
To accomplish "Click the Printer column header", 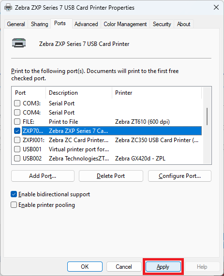I will click(157, 93).
